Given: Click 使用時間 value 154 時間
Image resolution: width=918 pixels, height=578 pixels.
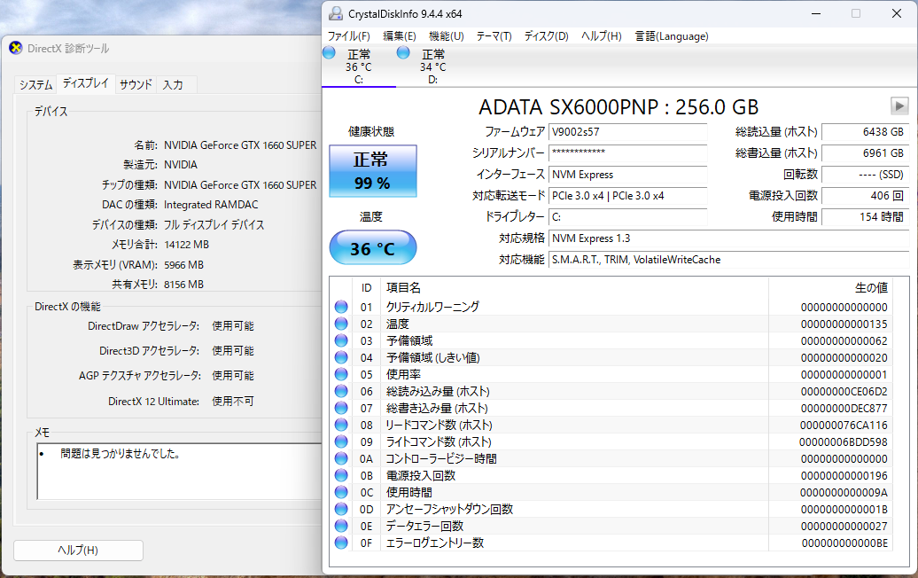Looking at the screenshot, I should tap(866, 216).
